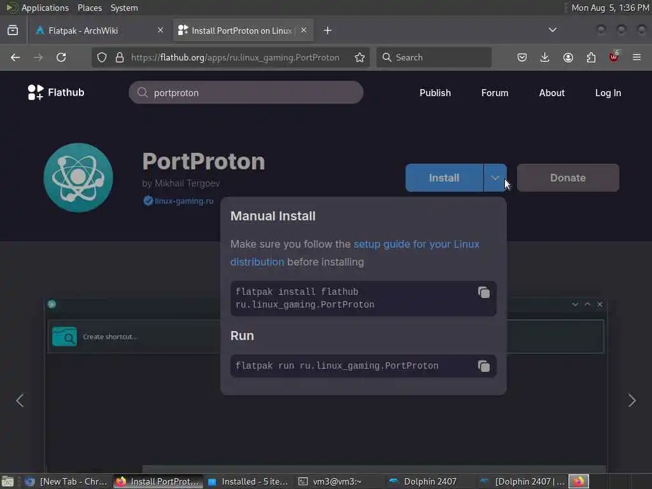Viewport: 652px width, 489px height.
Task: Focus the Firefox Search box
Action: pos(434,57)
